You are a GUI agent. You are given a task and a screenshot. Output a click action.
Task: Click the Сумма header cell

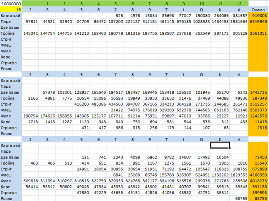(x=258, y=10)
